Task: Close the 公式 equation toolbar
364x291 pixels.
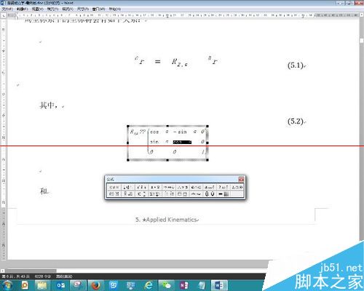Action: coord(241,179)
